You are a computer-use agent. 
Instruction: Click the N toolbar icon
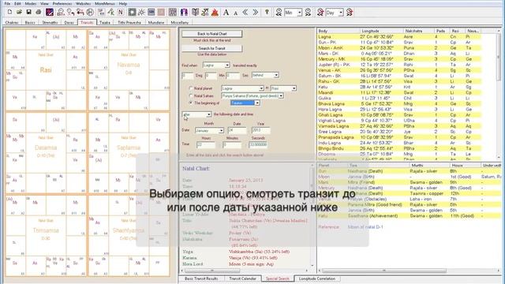121,13
